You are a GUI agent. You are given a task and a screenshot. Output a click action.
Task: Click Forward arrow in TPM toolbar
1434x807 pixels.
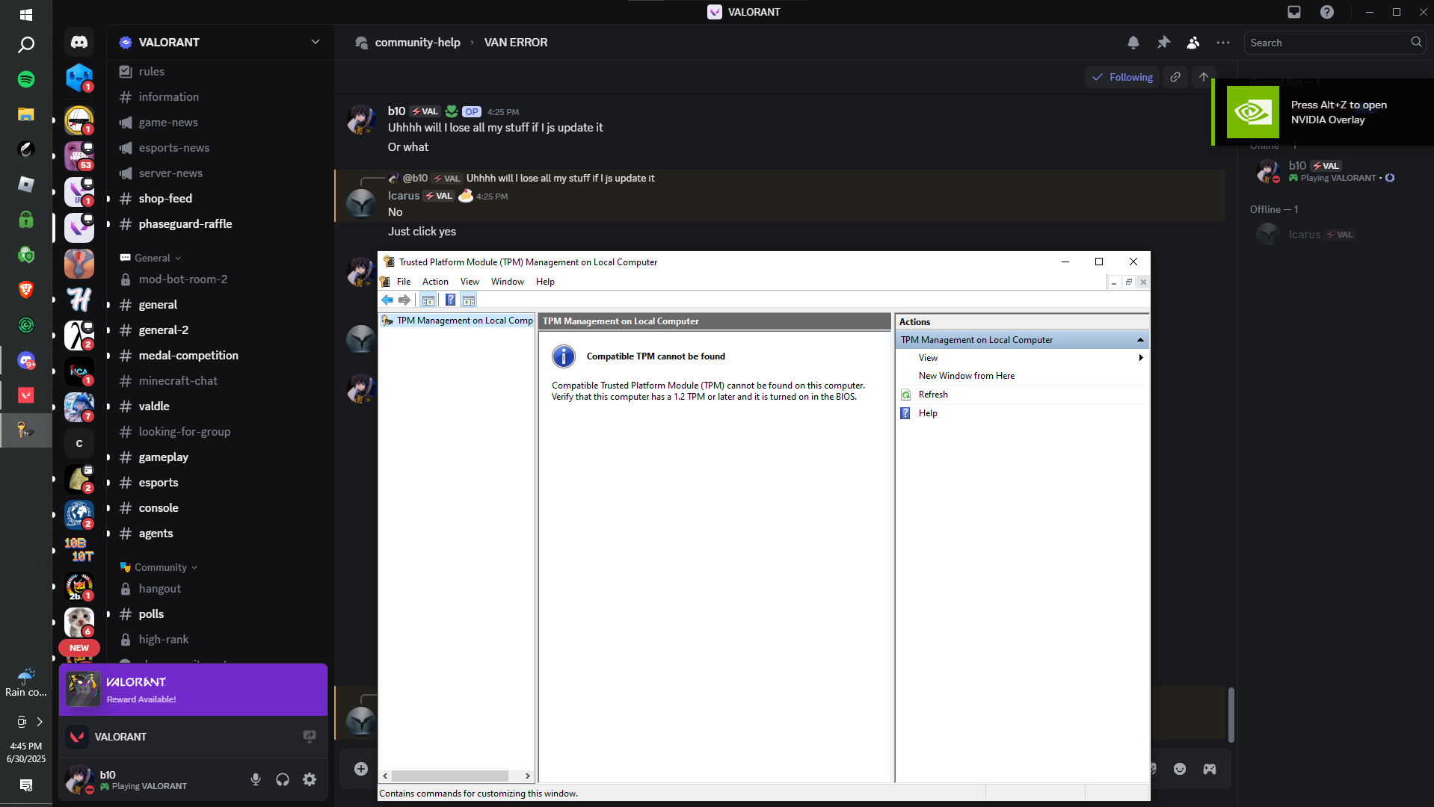pyautogui.click(x=404, y=300)
